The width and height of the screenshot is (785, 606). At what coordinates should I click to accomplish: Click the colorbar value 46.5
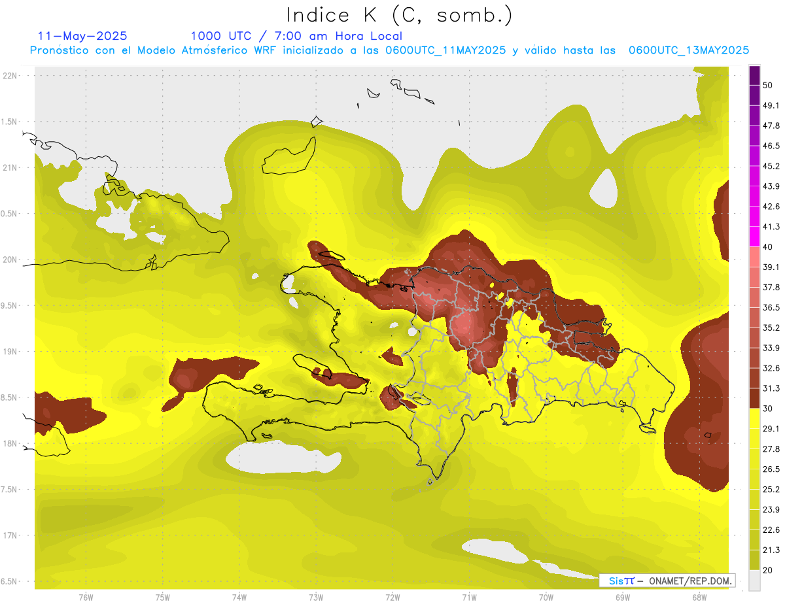(771, 146)
